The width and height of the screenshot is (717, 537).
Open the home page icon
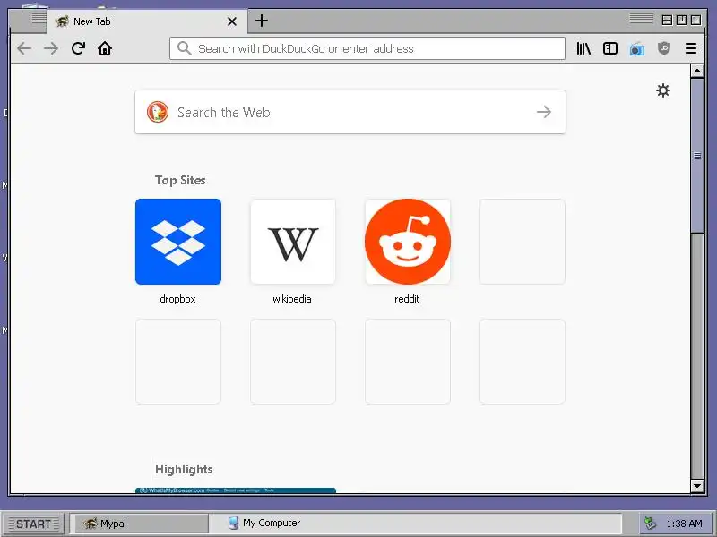tap(105, 48)
